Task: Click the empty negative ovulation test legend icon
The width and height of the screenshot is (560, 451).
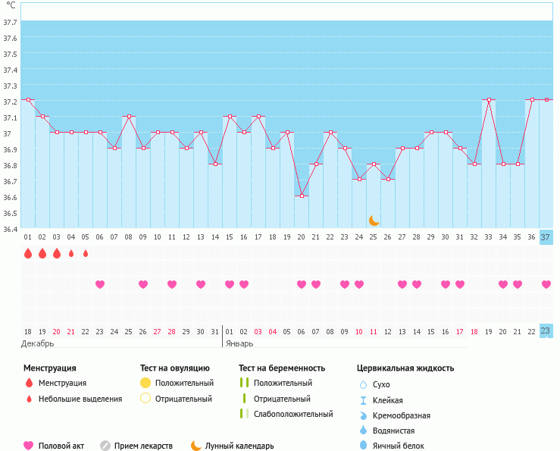Action: pyautogui.click(x=145, y=399)
